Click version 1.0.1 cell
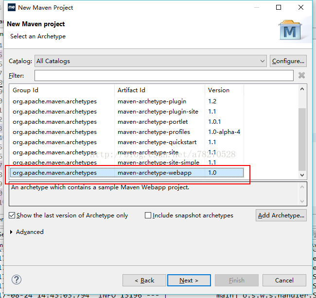The width and height of the screenshot is (316, 298). [214, 122]
